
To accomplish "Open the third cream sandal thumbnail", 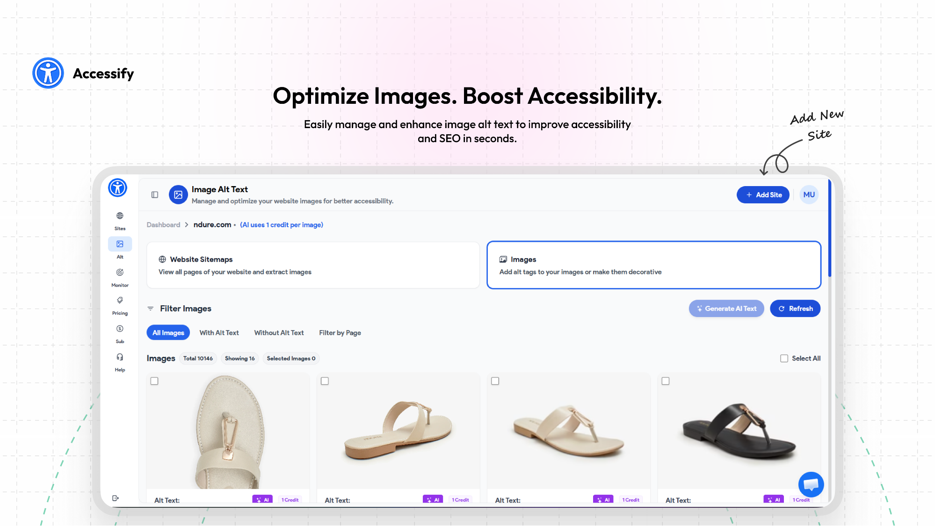I will [x=569, y=431].
